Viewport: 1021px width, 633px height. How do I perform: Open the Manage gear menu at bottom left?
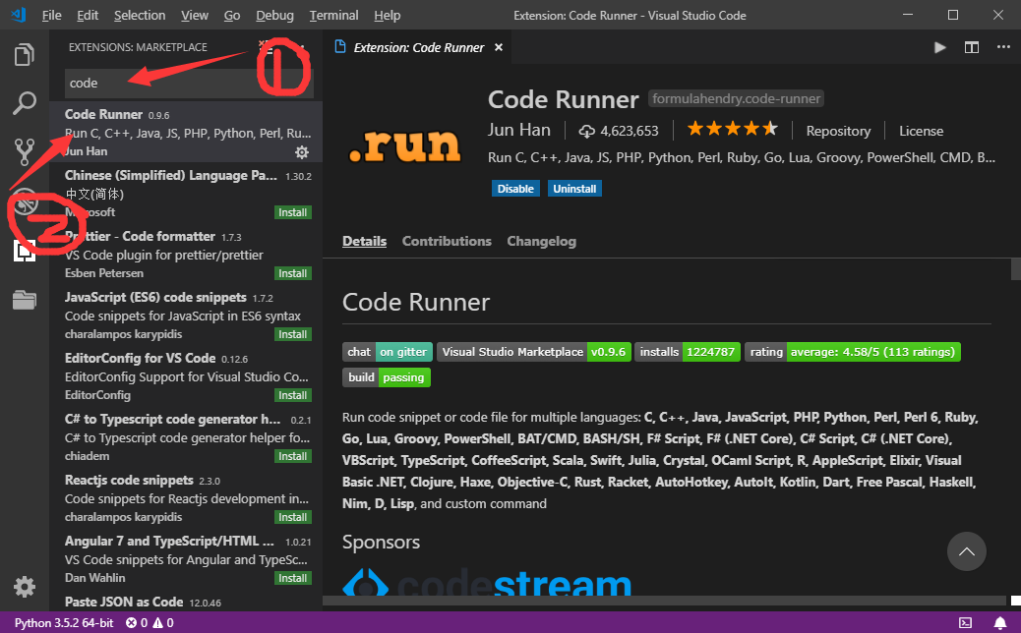25,587
